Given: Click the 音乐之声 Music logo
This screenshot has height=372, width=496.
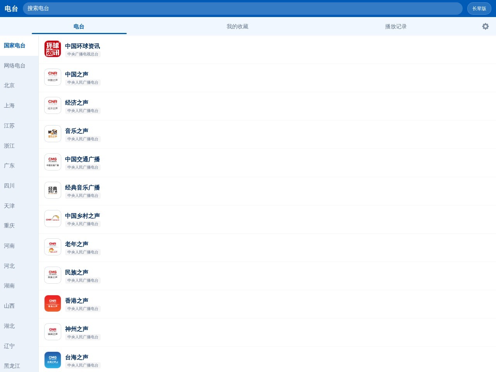Looking at the screenshot, I should tap(53, 134).
